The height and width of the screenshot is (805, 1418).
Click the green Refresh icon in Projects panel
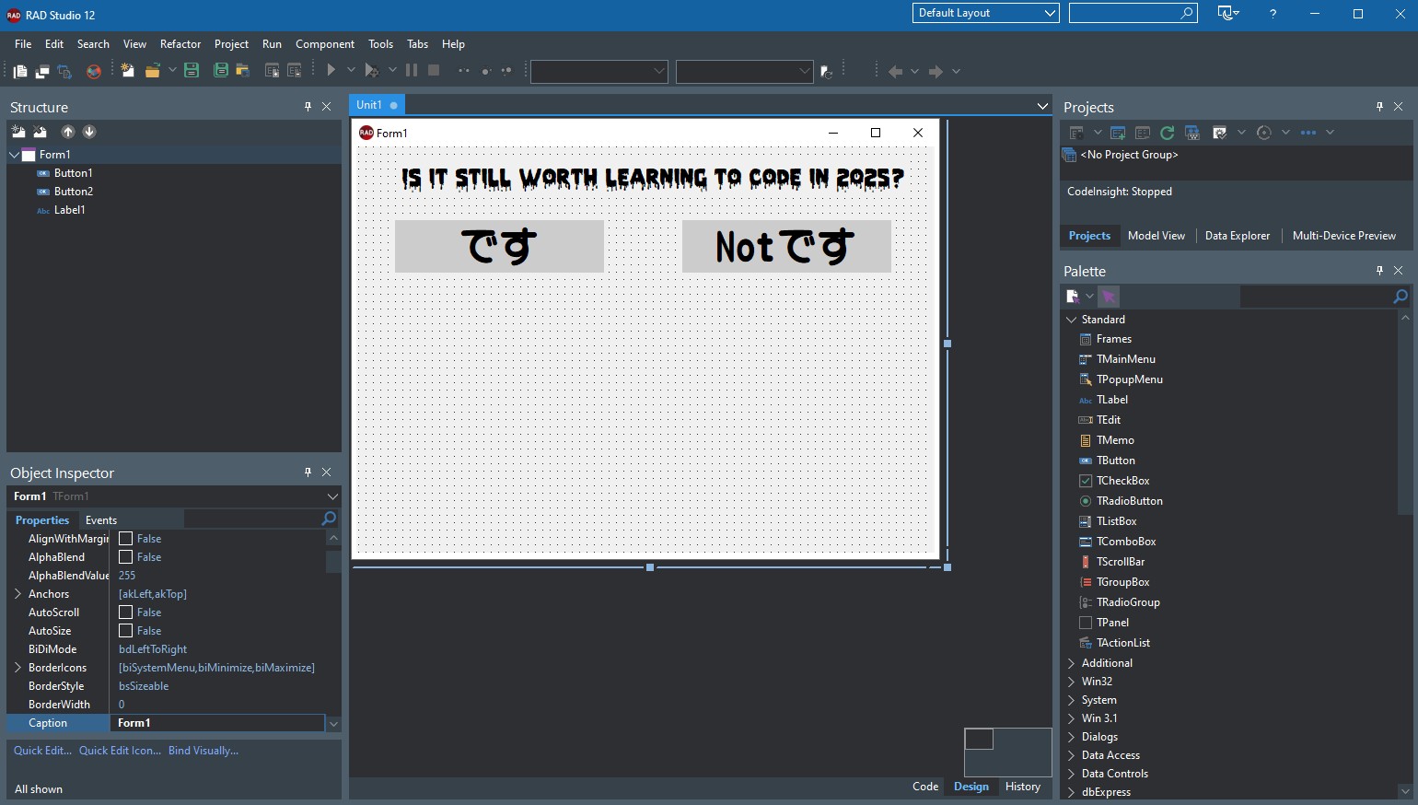[1167, 133]
